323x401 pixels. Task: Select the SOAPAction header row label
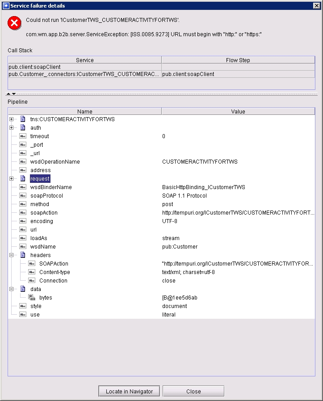pyautogui.click(x=54, y=264)
